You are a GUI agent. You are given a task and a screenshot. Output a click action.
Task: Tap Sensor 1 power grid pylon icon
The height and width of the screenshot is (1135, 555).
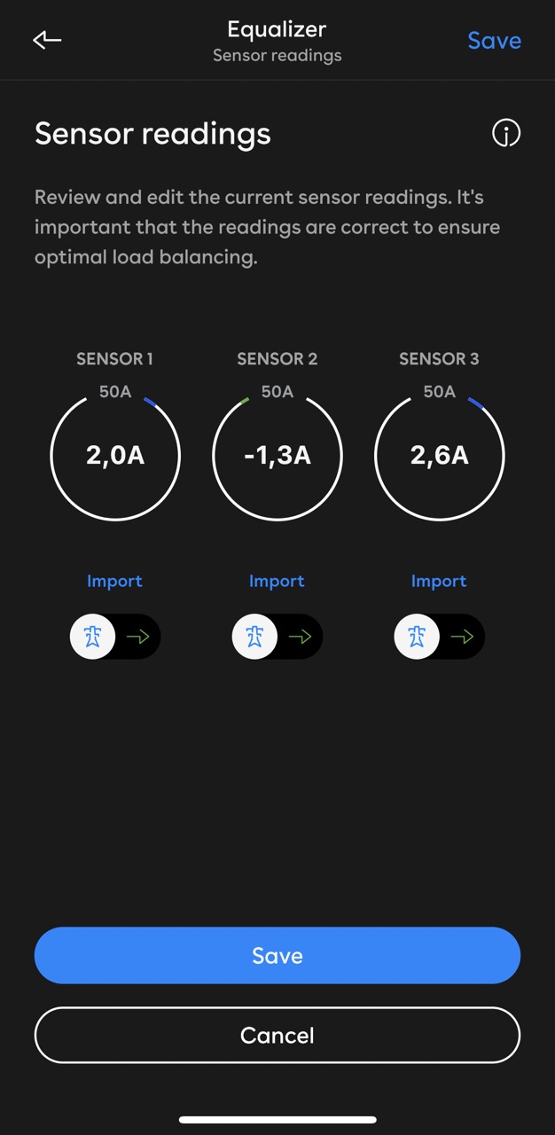tap(93, 637)
